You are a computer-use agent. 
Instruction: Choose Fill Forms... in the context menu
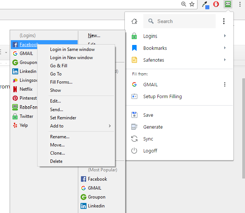tap(61, 82)
